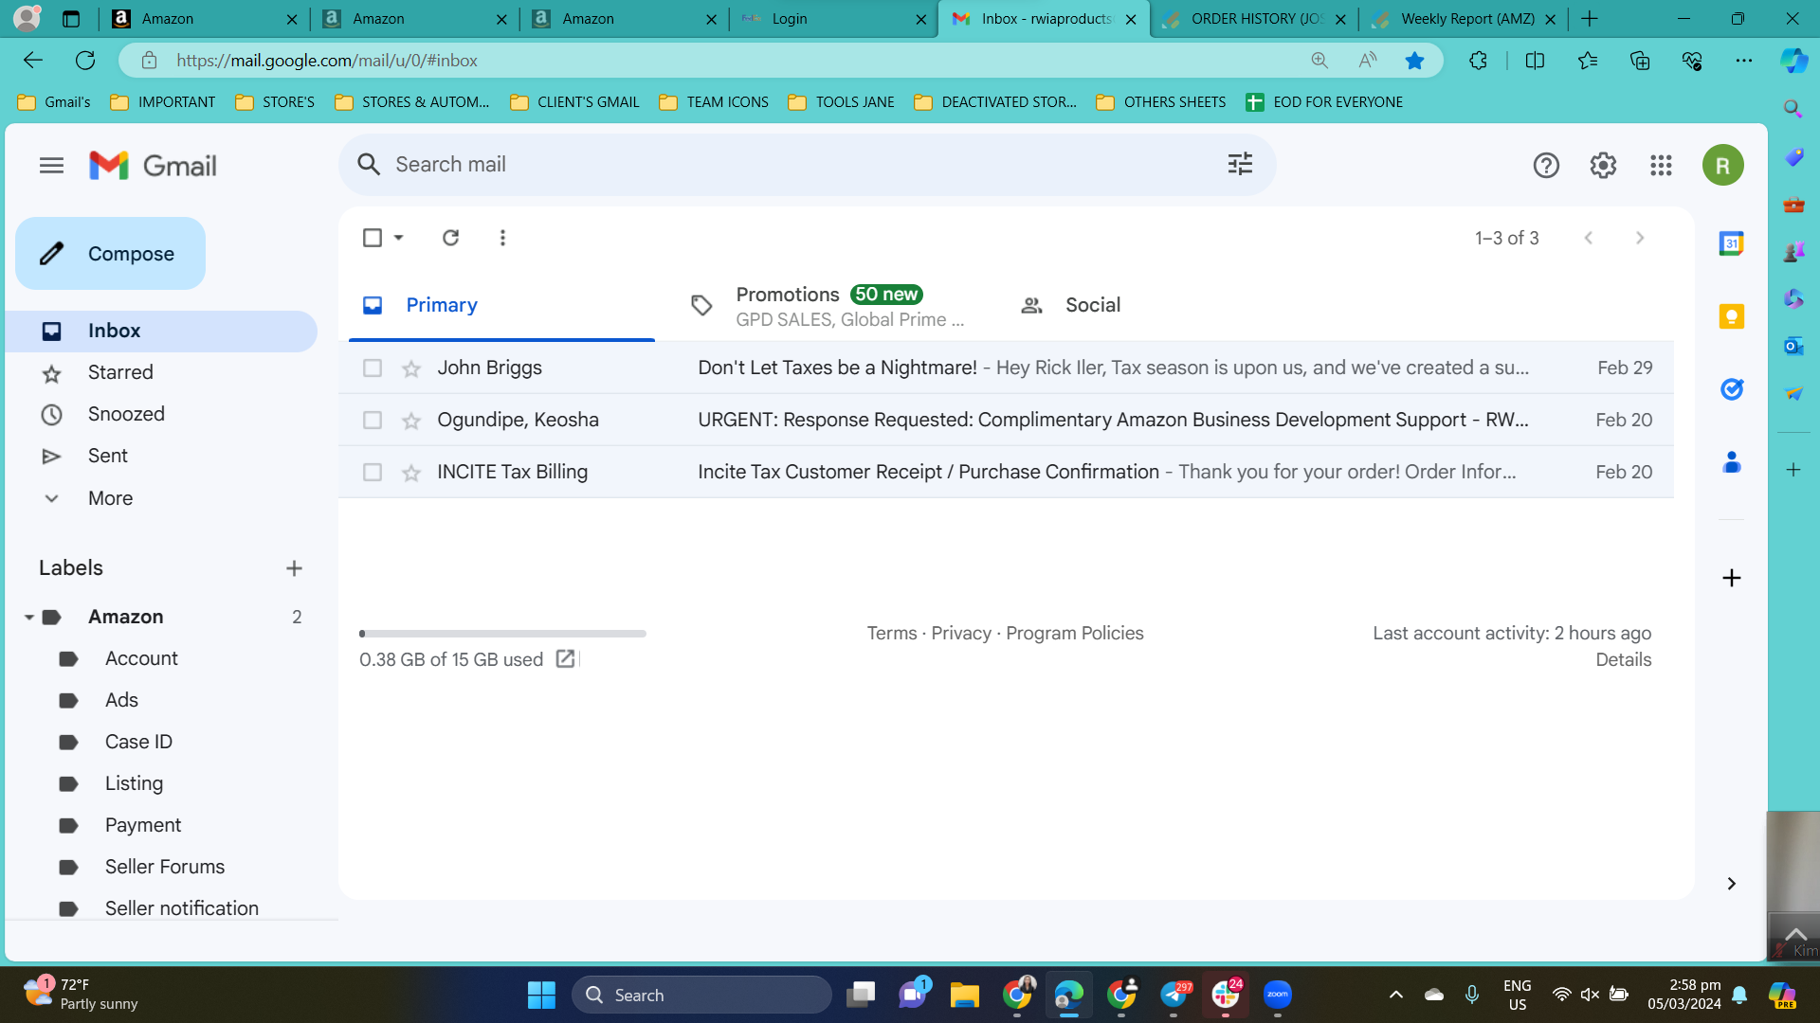This screenshot has height=1023, width=1820.
Task: Open the Inbox folder
Action: click(161, 332)
